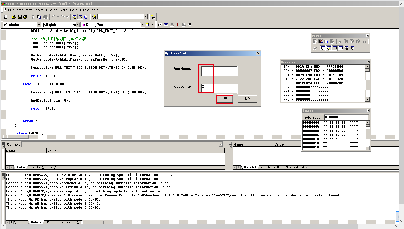
Task: Open the Undo history dropdown arrow
Action: pyautogui.click(x=58, y=17)
